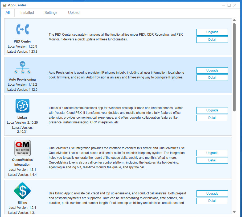Click the PBX Center app icon
The width and height of the screenshot is (242, 217).
(22, 29)
